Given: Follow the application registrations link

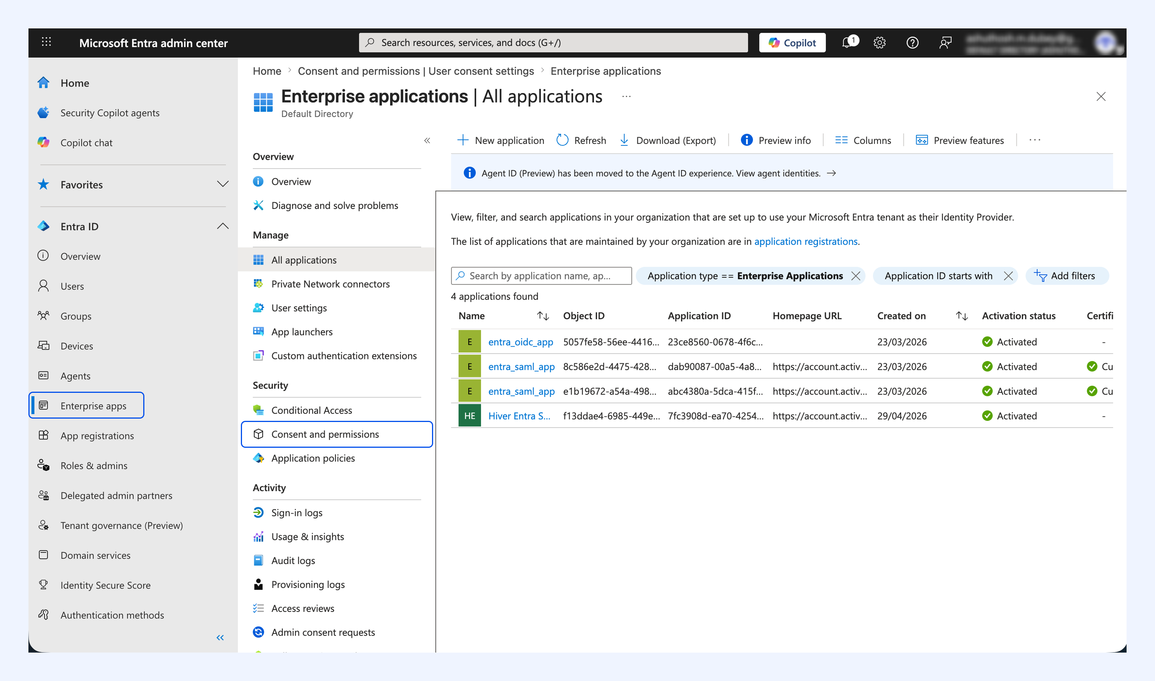Looking at the screenshot, I should coord(806,241).
